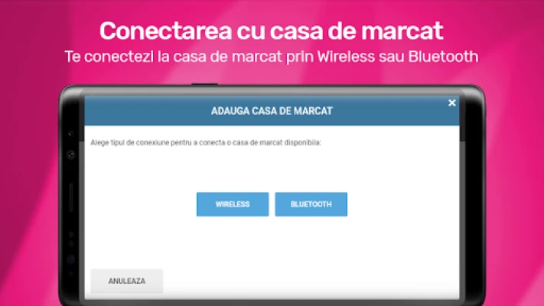Click the word 'disponibila' in dialog instruction

[x=302, y=142]
